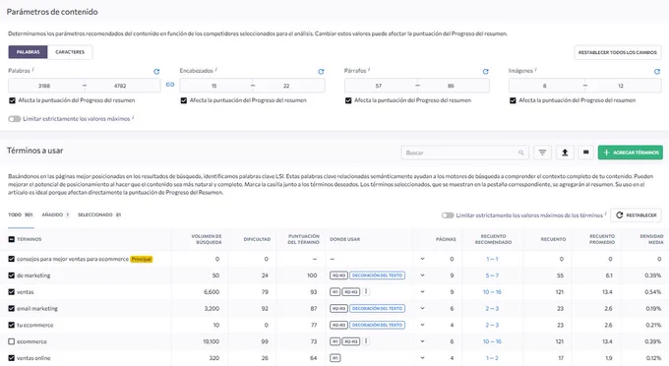Click the Palabras minimum field 3188
The height and width of the screenshot is (366, 669).
pyautogui.click(x=44, y=86)
